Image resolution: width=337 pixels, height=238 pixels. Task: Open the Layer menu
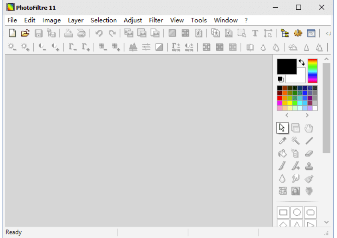click(x=76, y=20)
